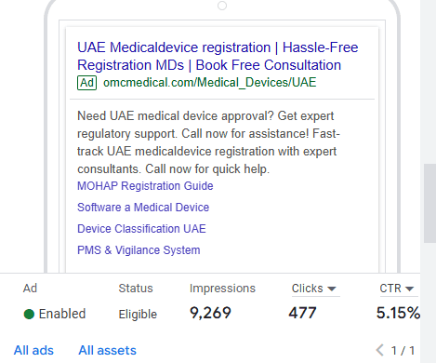Open PMS & Vigilance System sitelink
436x363 pixels.
(139, 250)
